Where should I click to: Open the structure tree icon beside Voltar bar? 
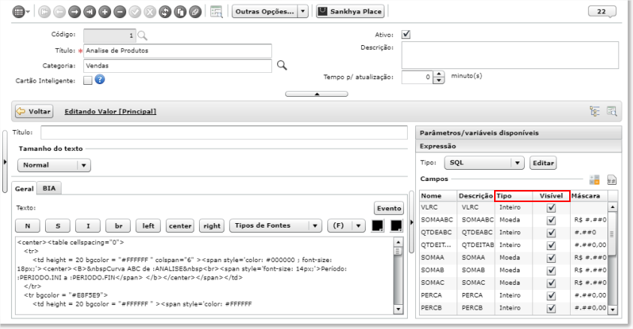tap(595, 111)
